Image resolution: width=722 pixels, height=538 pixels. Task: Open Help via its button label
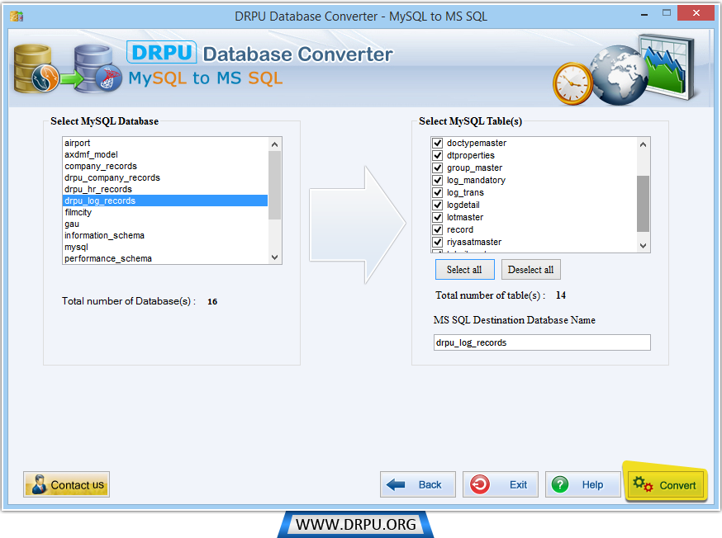coord(592,484)
